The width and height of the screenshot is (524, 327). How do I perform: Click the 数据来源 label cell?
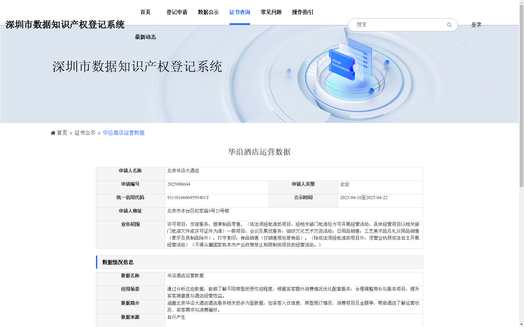click(130, 320)
